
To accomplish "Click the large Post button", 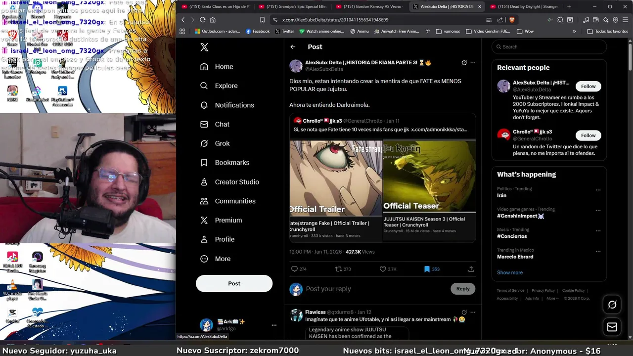I will click(x=234, y=283).
